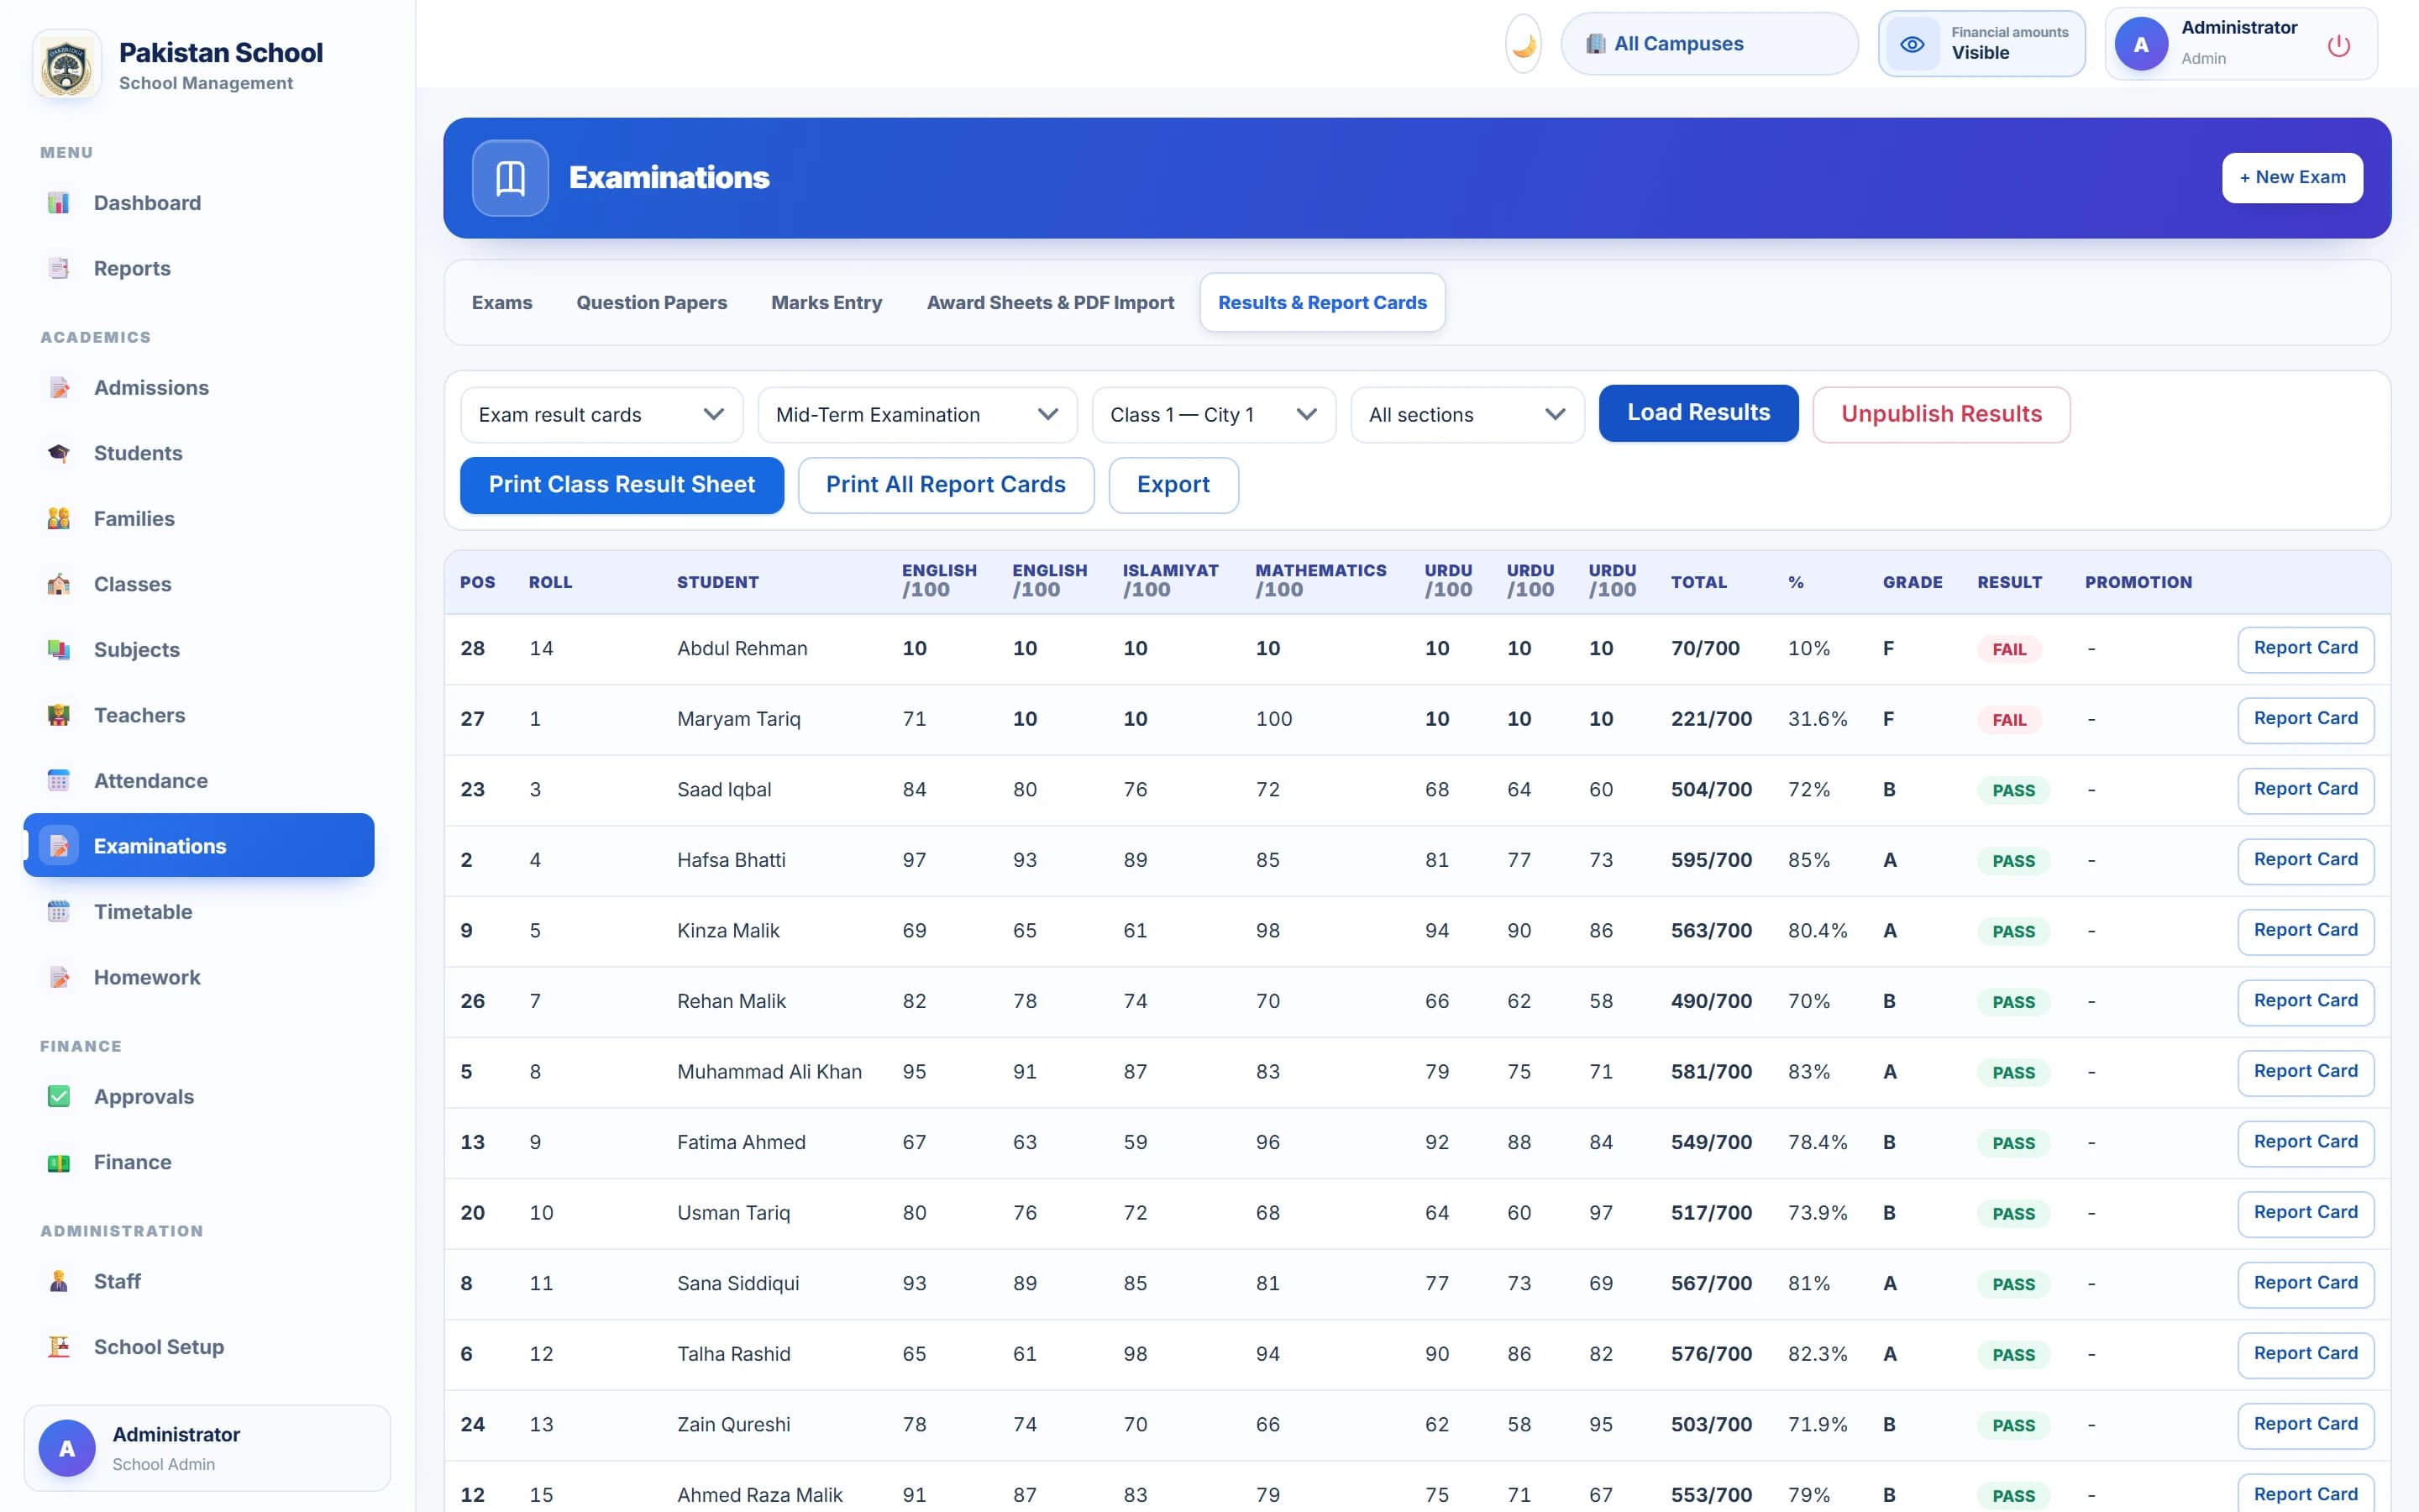Click Print All Report Cards
The image size is (2419, 1512).
[x=946, y=486]
